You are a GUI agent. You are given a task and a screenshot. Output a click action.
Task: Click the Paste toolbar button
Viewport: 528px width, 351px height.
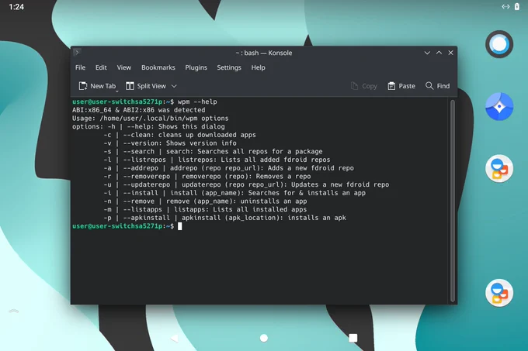401,86
